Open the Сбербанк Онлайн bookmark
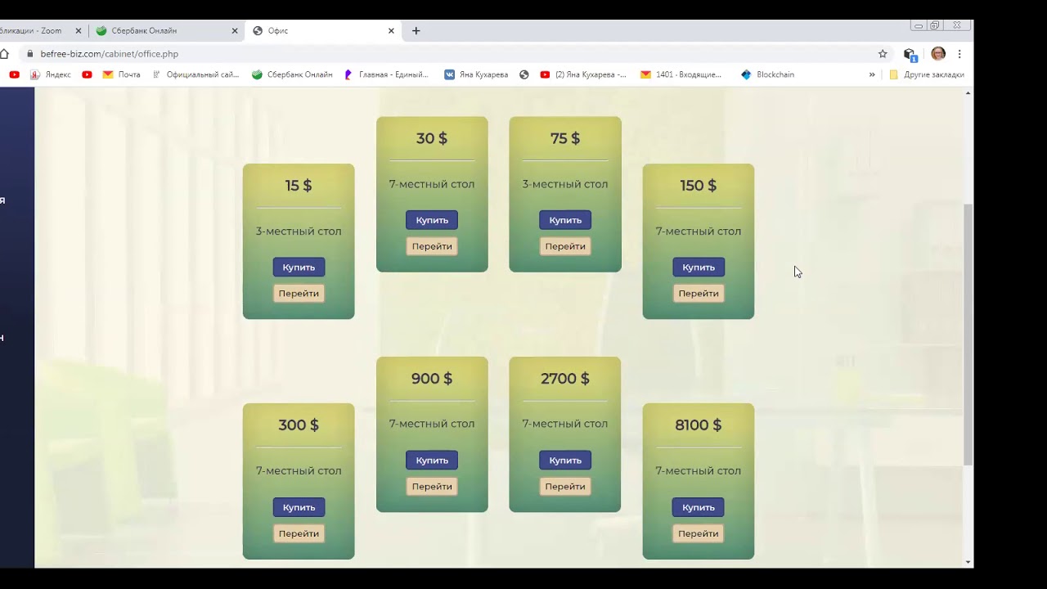Viewport: 1047px width, 589px height. click(292, 74)
